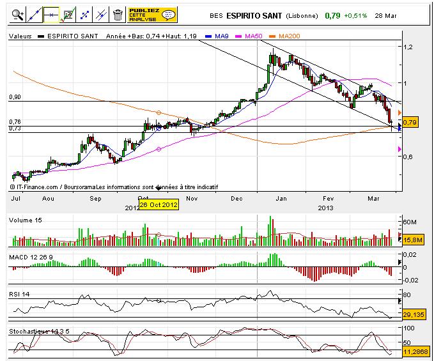Click the blue MA9 axis arrow marker

point(399,128)
